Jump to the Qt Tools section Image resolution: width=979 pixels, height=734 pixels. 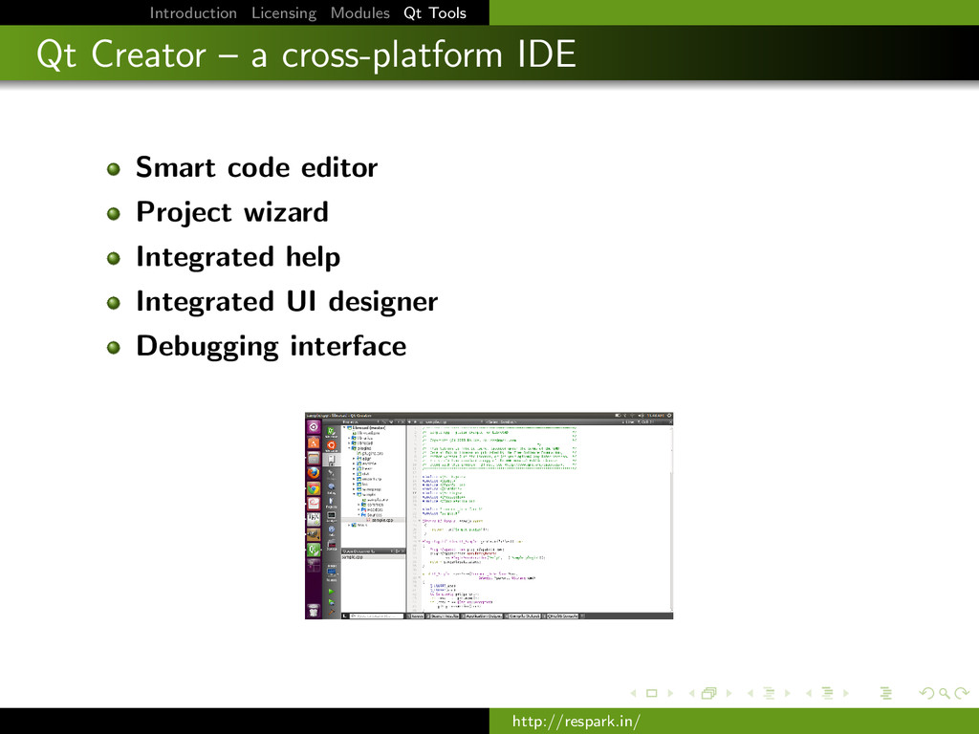pos(435,13)
